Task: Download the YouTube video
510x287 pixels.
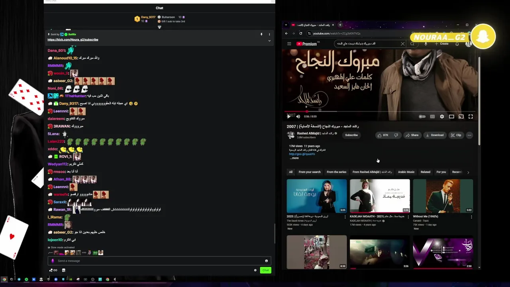Action: [x=435, y=135]
